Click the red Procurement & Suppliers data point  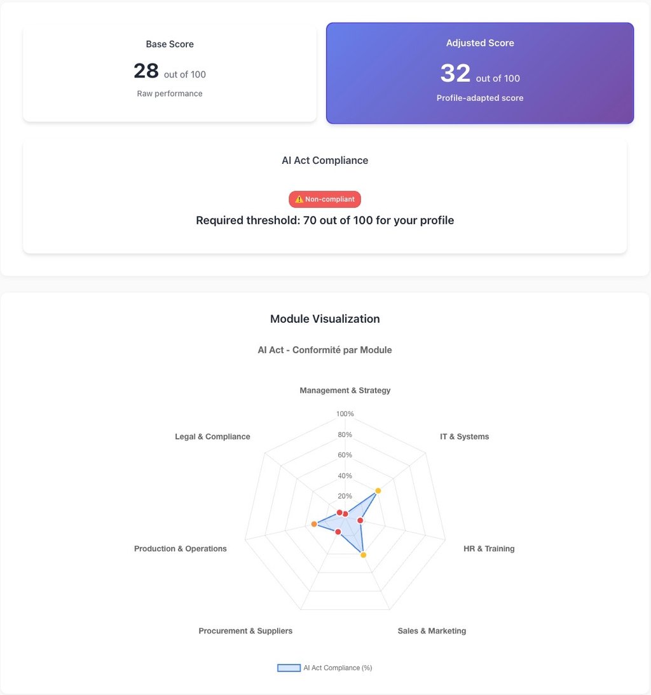coord(338,532)
